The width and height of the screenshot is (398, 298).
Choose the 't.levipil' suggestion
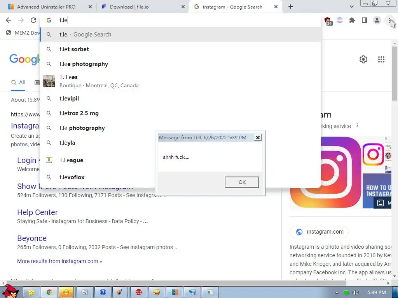pos(180,99)
